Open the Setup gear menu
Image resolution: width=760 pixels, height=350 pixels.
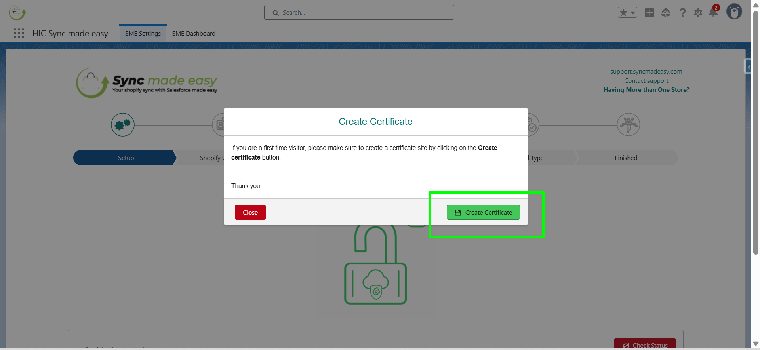point(698,13)
